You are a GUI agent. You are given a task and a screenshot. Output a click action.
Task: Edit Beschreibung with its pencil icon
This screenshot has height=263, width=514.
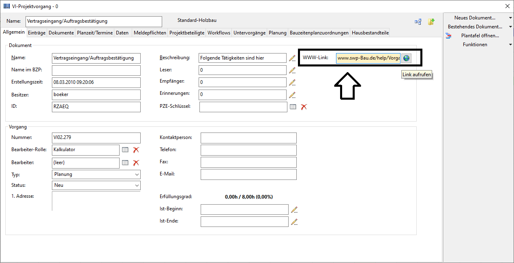[293, 58]
